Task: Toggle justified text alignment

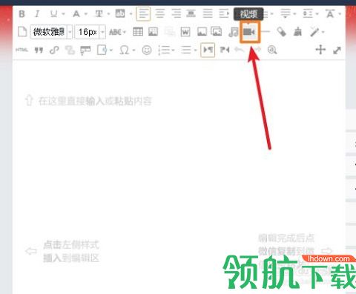Action: (x=208, y=13)
